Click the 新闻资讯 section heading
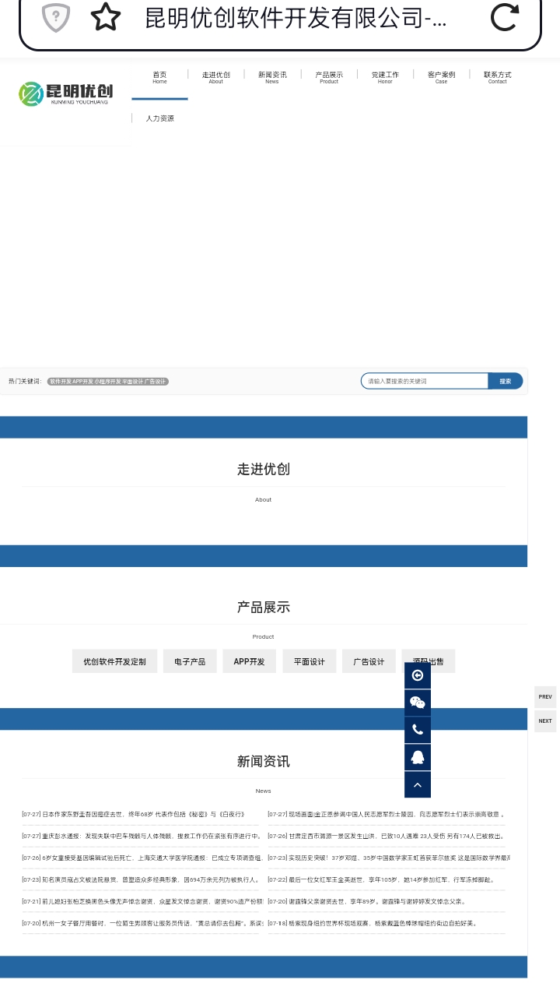The height and width of the screenshot is (983, 560). (263, 761)
